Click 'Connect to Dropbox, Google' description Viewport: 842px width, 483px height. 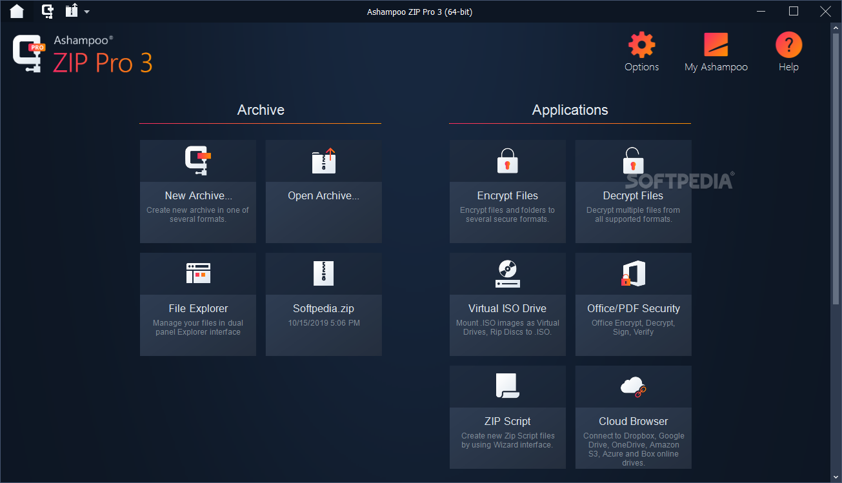(634, 436)
